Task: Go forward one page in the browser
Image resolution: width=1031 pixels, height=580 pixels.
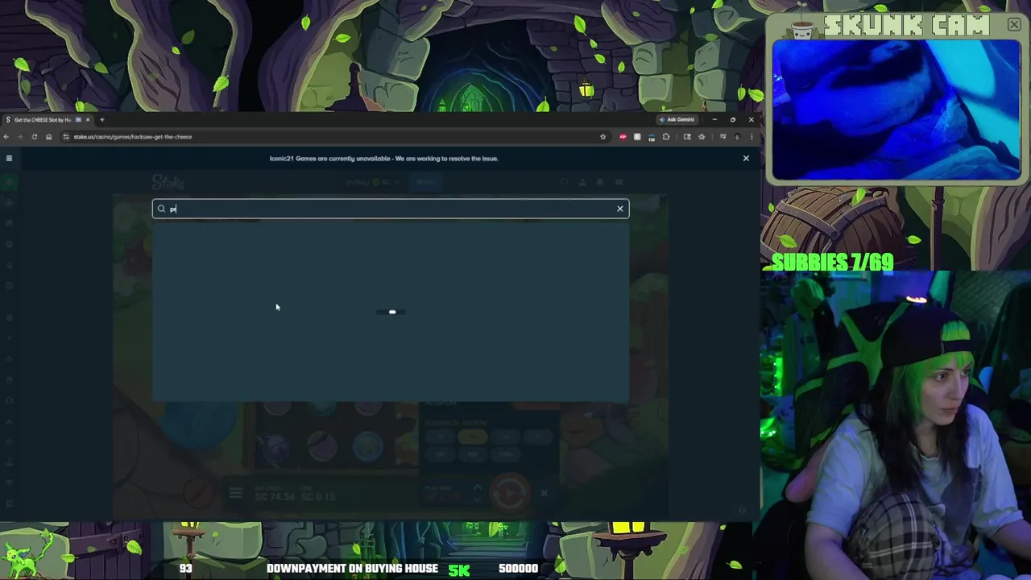Action: pyautogui.click(x=20, y=136)
